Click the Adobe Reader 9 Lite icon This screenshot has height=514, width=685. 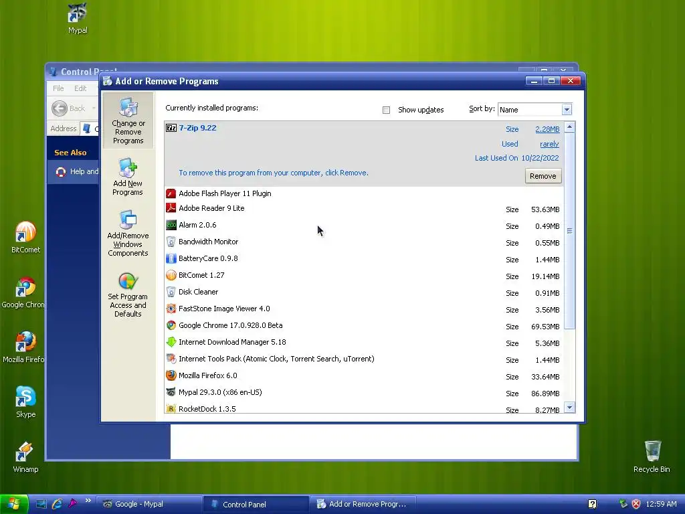[x=171, y=208]
